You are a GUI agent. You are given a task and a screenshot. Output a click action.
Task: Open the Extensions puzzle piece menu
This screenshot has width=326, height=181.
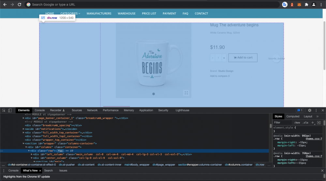306,5
